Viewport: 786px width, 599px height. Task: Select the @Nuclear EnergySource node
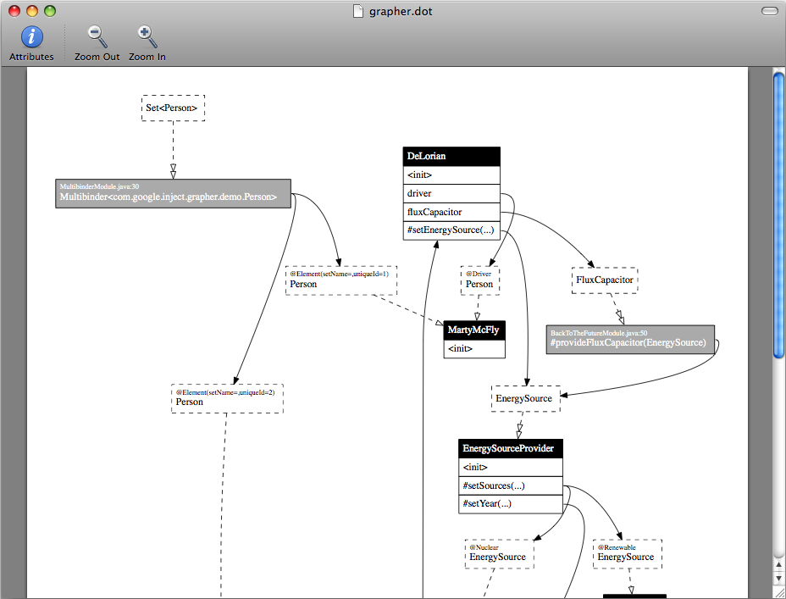pos(499,553)
